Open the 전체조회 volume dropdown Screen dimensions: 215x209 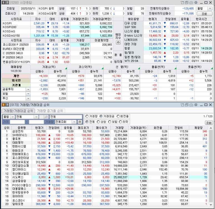74,122
